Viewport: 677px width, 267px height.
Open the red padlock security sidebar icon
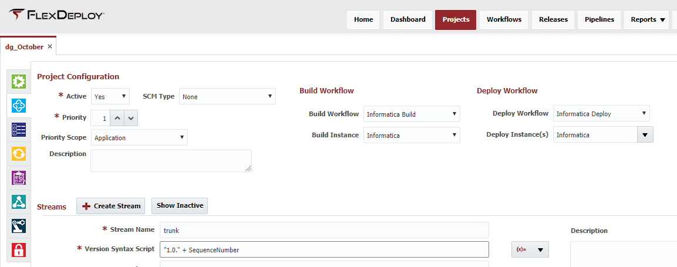[19, 250]
